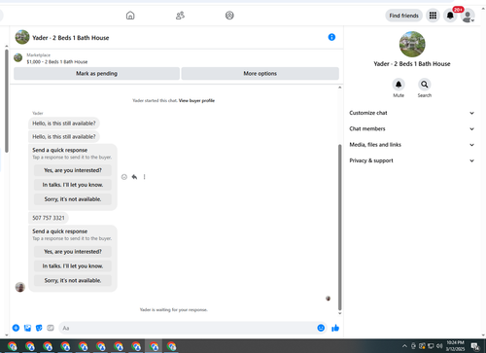Click the highlighted active Chrome taskbar icon
Screen dimensions: 486x353
coord(154,346)
